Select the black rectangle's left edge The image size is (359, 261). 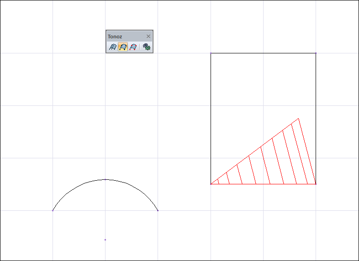pyautogui.click(x=211, y=119)
